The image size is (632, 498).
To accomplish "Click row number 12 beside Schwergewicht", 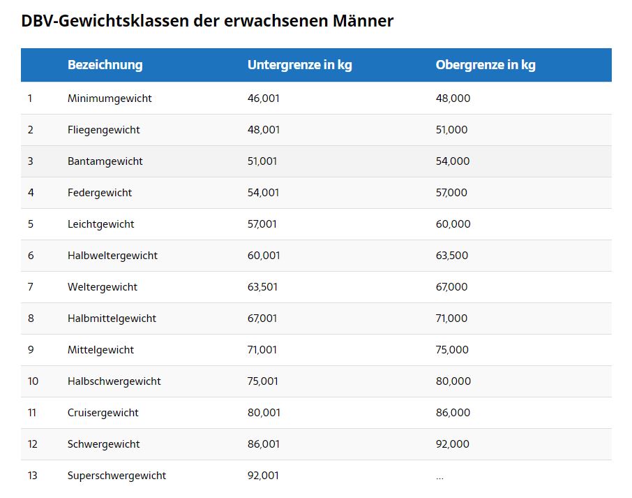I will (x=32, y=445).
